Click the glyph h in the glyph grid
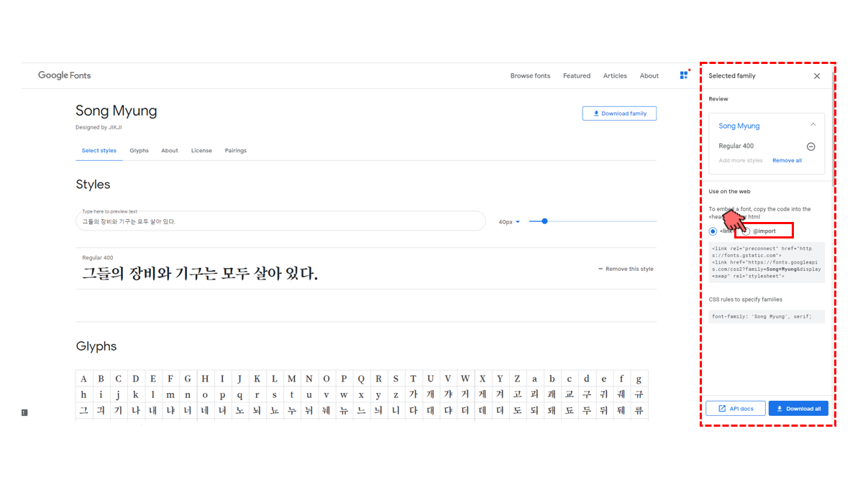 coord(83,394)
